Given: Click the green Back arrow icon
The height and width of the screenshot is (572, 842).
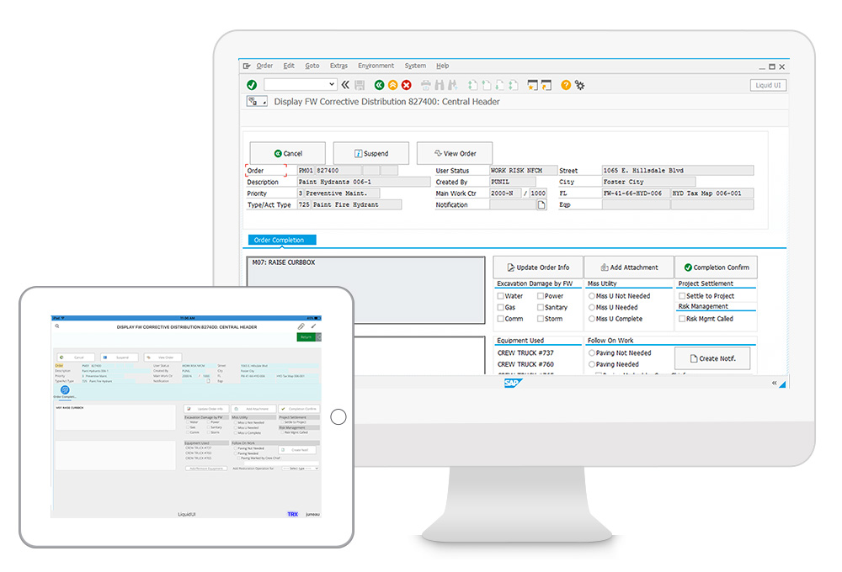Looking at the screenshot, I should pyautogui.click(x=379, y=85).
